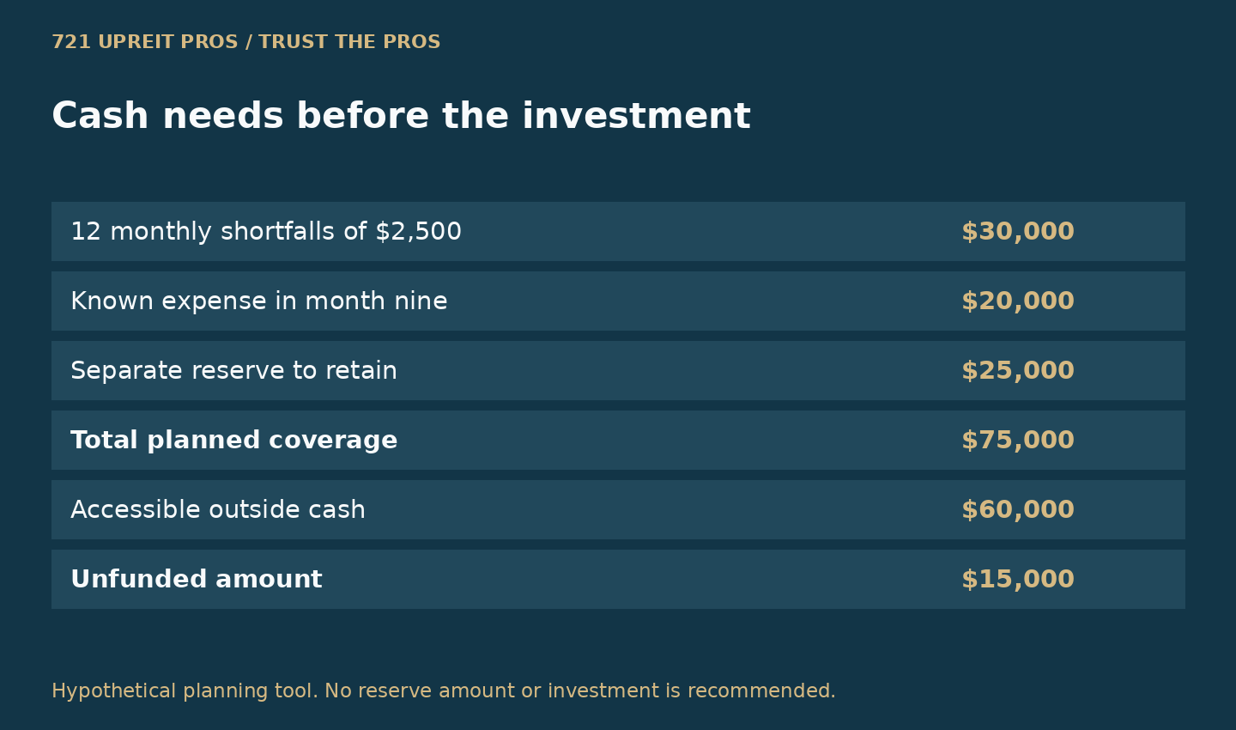Click the 'Cash needs before the investment' title
The width and height of the screenshot is (1236, 730).
pyautogui.click(x=401, y=116)
